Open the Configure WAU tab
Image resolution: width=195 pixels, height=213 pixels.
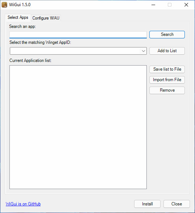(x=46, y=18)
